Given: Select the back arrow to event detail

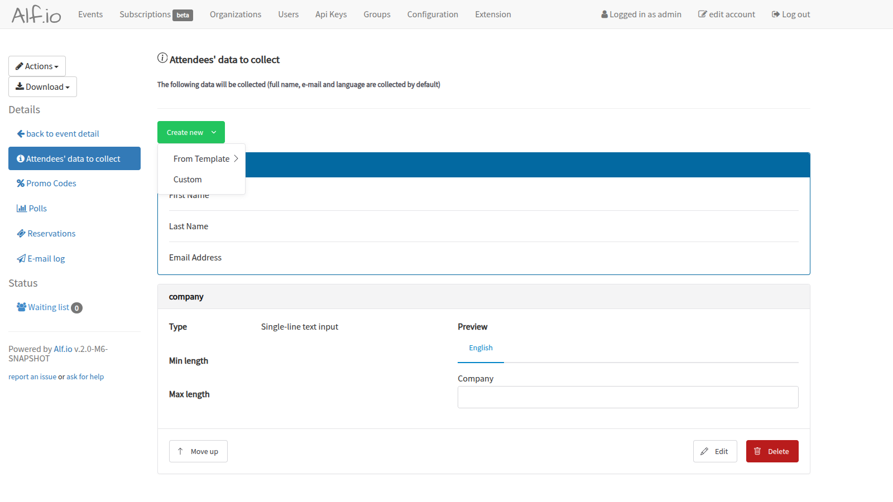Looking at the screenshot, I should (20, 133).
